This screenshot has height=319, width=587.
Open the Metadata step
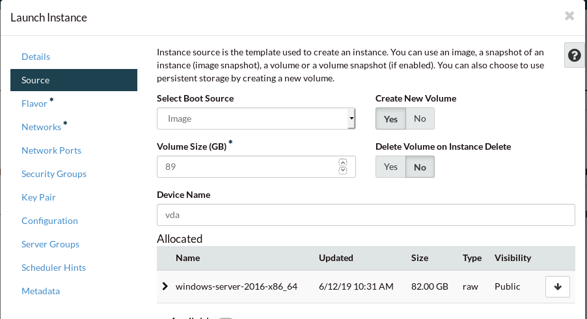(40, 291)
